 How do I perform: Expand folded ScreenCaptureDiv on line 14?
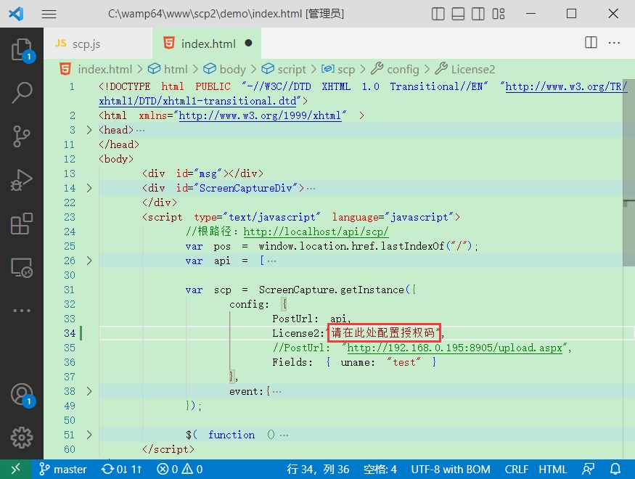pos(89,188)
